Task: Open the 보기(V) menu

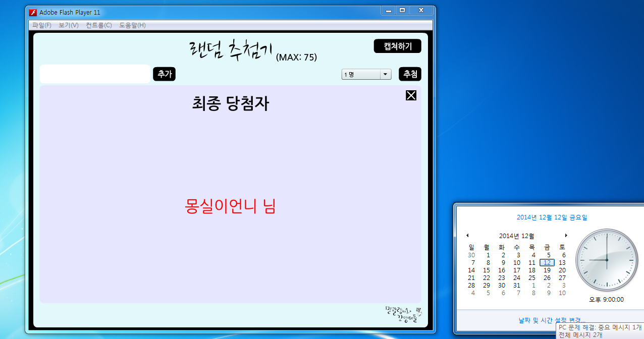Action: click(69, 25)
